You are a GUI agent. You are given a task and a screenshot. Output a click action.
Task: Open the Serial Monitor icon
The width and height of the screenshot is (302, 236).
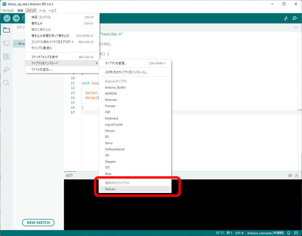tap(295, 18)
